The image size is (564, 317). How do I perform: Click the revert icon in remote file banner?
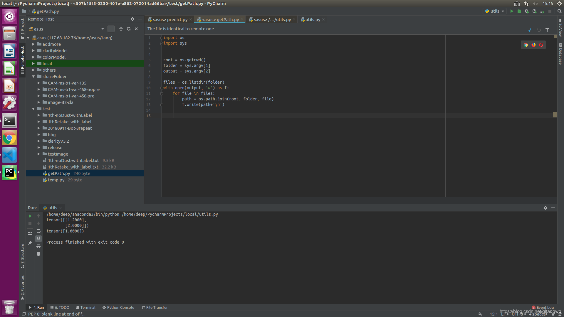coord(539,30)
